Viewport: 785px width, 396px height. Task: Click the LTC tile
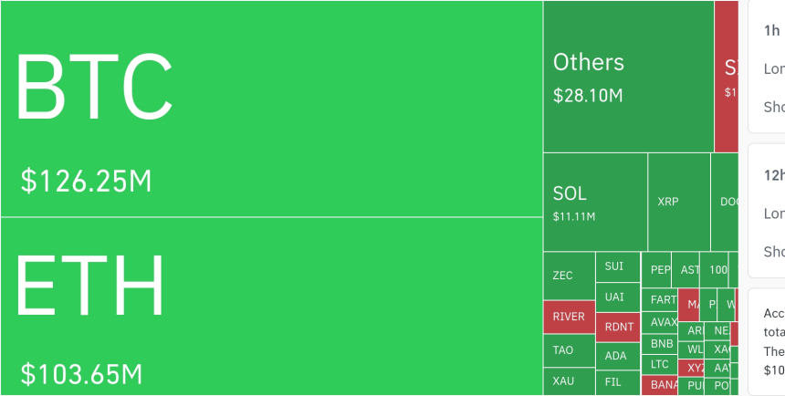[661, 364]
